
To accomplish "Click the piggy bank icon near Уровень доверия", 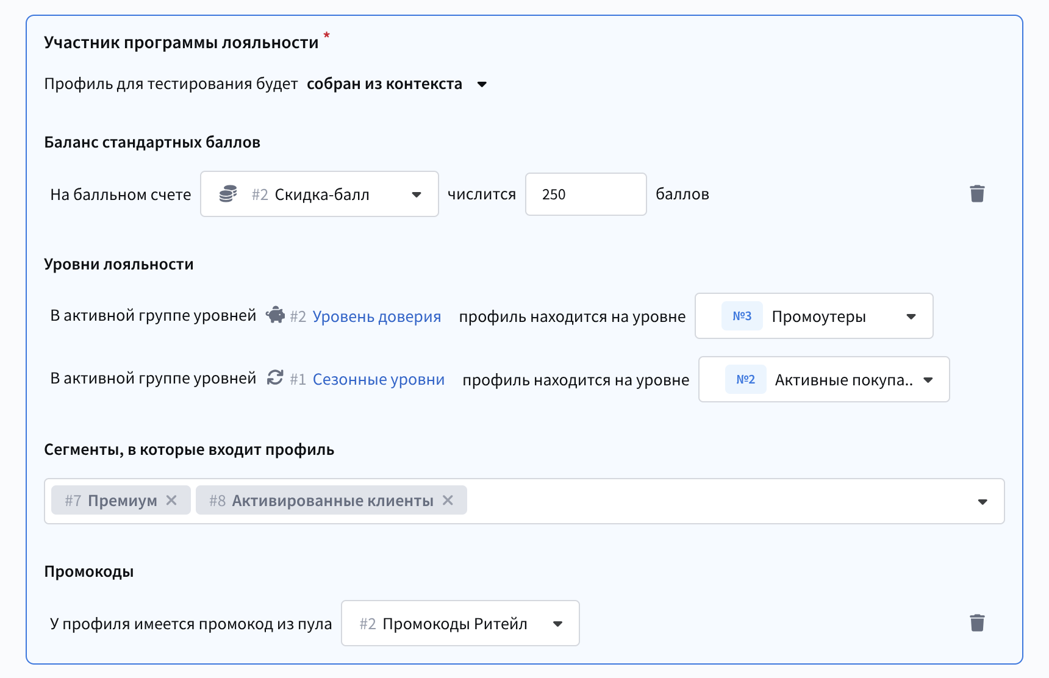I will click(275, 315).
